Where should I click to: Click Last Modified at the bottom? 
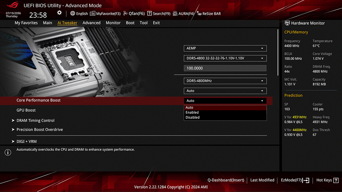click(x=262, y=180)
